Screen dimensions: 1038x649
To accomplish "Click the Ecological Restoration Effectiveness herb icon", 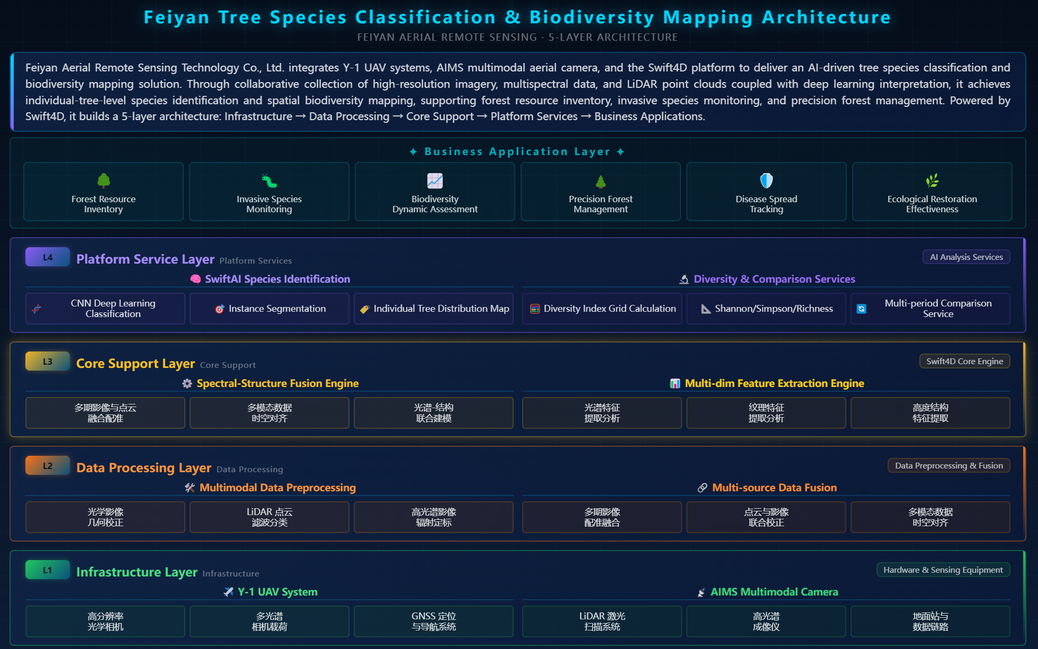I will [932, 181].
